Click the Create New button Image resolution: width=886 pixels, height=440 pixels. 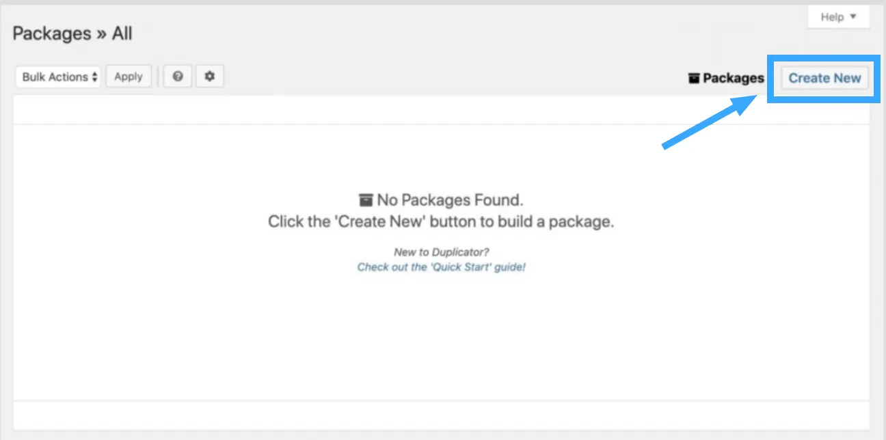[824, 78]
